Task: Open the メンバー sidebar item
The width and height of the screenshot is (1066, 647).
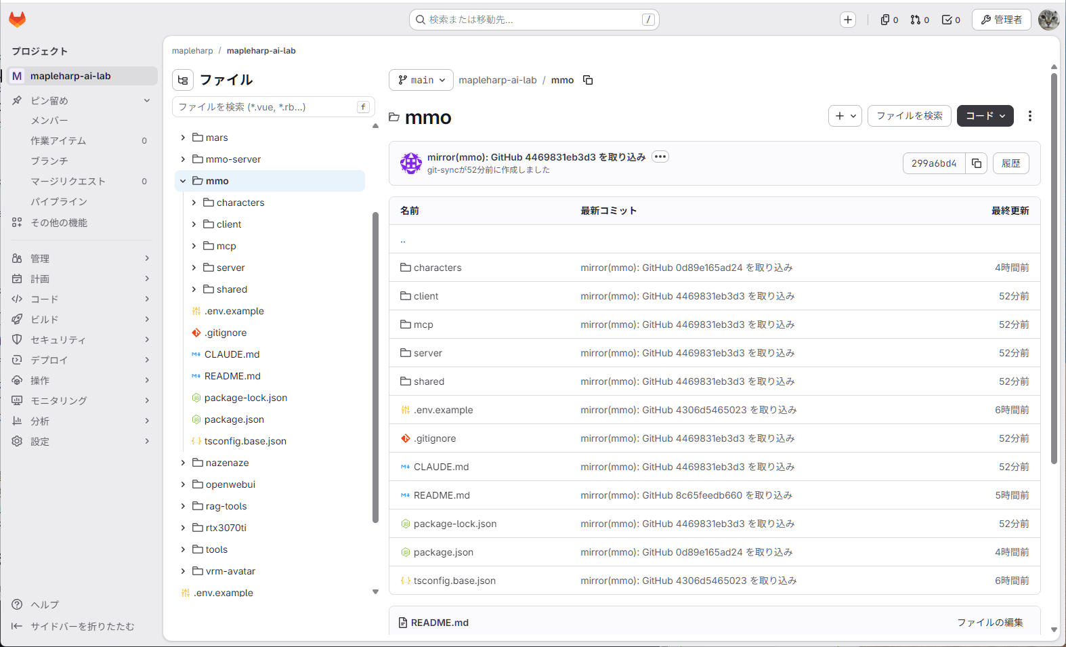Action: pyautogui.click(x=81, y=121)
